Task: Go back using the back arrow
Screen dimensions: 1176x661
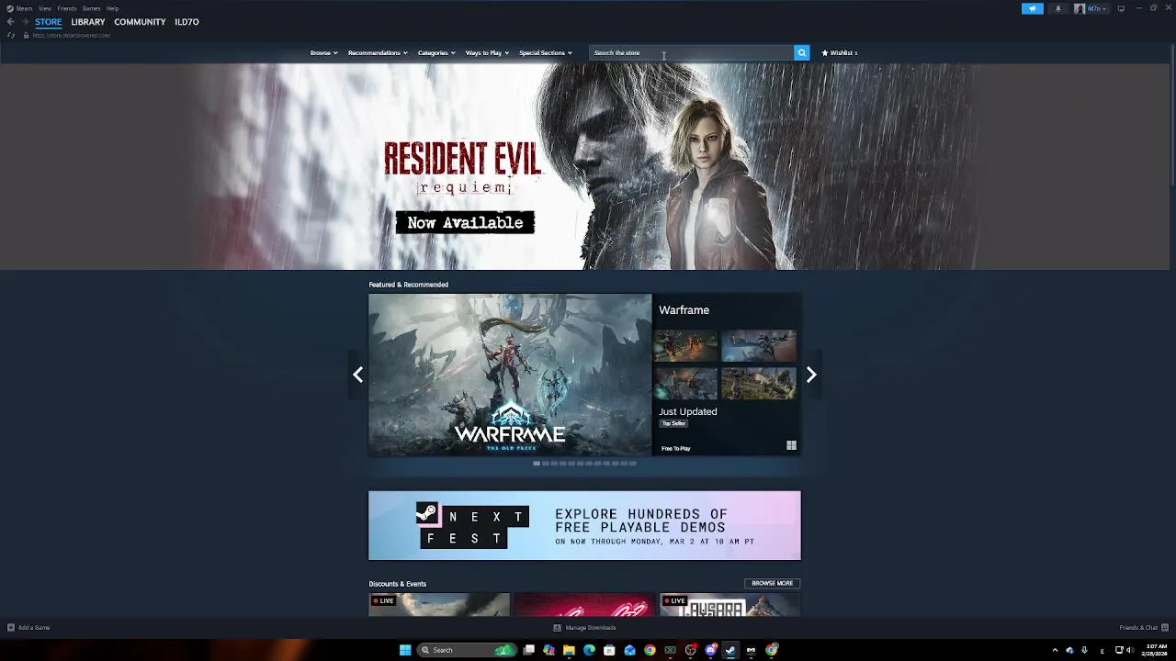Action: [10, 21]
